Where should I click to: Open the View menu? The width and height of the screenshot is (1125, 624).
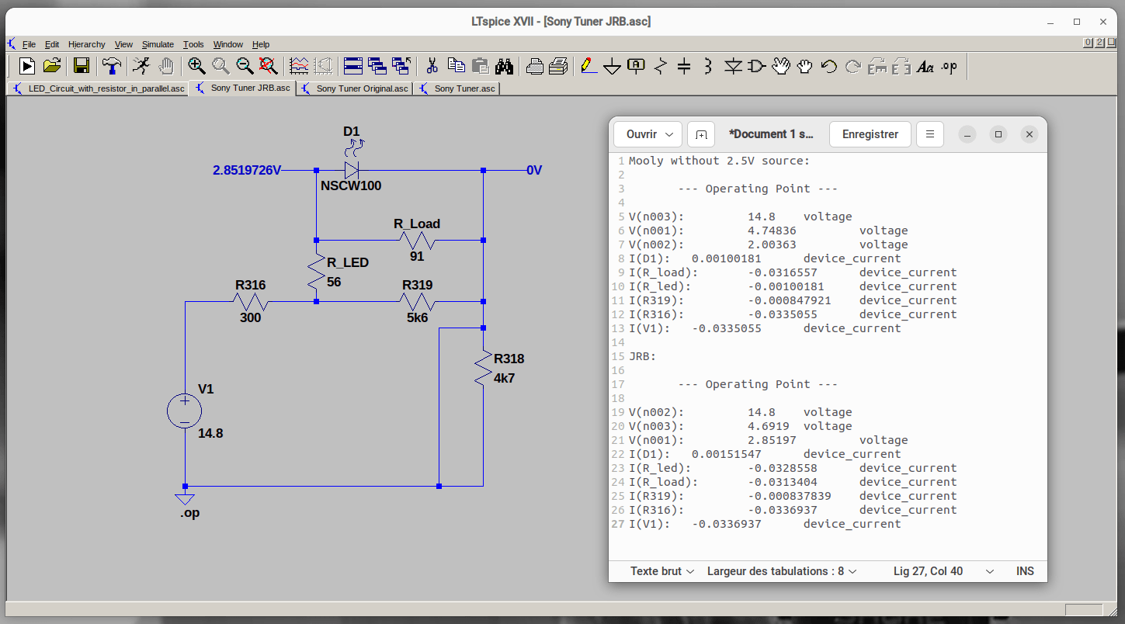pos(123,44)
